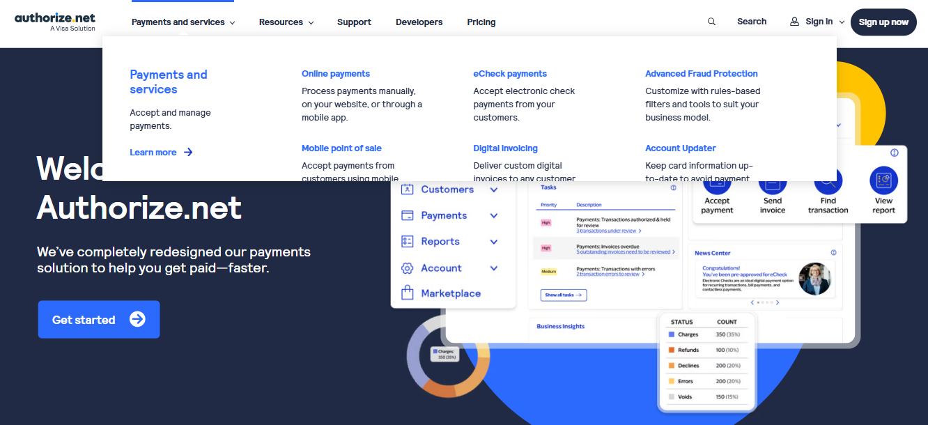Image resolution: width=928 pixels, height=425 pixels.
Task: Click the Reports list icon in dashboard sidebar
Action: point(408,242)
